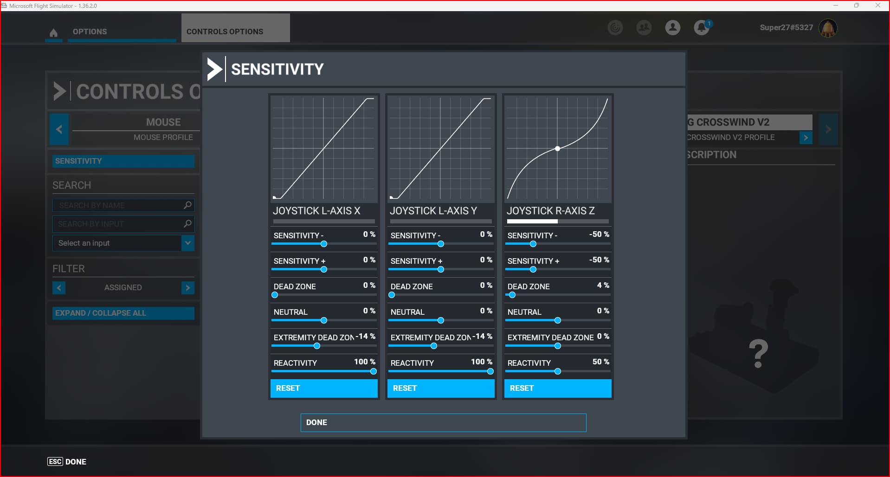Viewport: 890px width, 477px height.
Task: Maximize the Flight Simulator window
Action: (x=857, y=6)
